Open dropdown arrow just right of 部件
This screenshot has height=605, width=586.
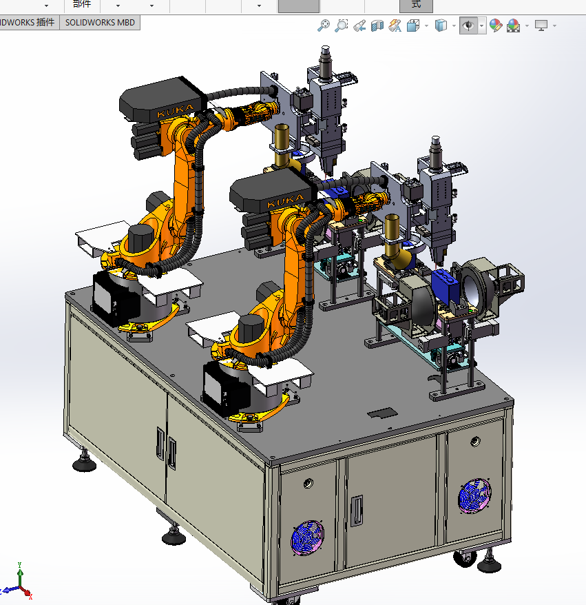pos(118,6)
